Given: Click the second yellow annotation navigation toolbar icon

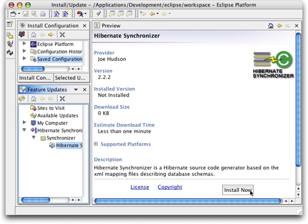Looking at the screenshot, I should click(x=121, y=14).
